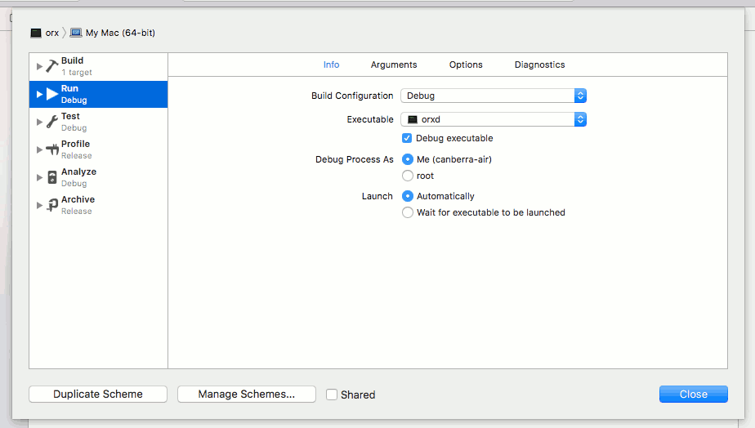Select the Profile instrument icon
The image size is (755, 428).
point(52,149)
